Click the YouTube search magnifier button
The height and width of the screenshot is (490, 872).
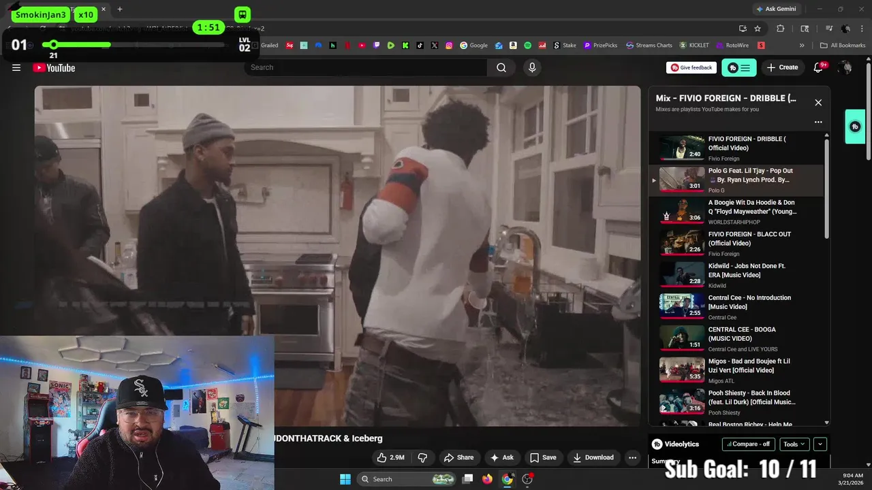pyautogui.click(x=501, y=67)
